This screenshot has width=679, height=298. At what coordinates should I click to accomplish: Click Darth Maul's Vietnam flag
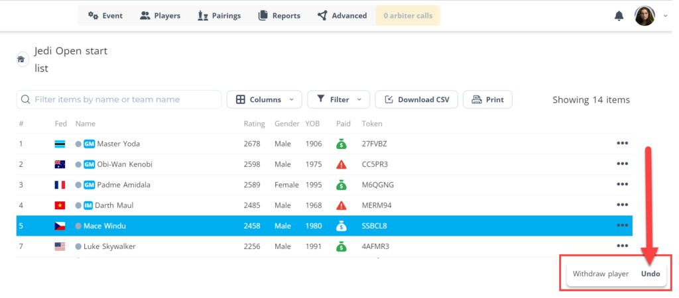pyautogui.click(x=60, y=205)
